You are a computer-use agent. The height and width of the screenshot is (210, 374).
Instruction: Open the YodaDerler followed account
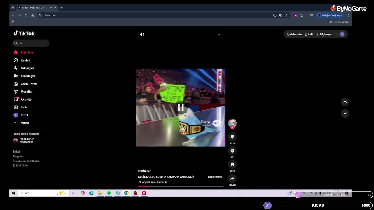[x=24, y=141]
